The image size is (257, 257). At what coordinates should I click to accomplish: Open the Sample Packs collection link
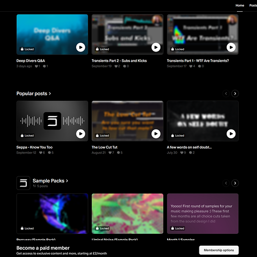coord(50,181)
